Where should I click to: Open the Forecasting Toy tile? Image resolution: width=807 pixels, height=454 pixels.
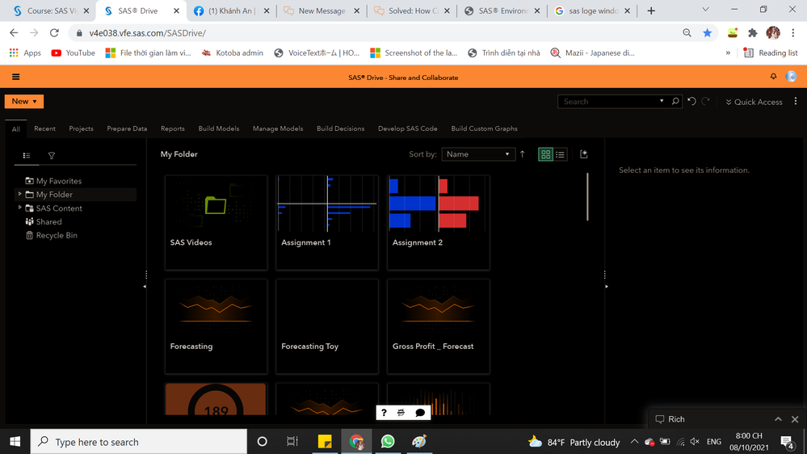327,326
